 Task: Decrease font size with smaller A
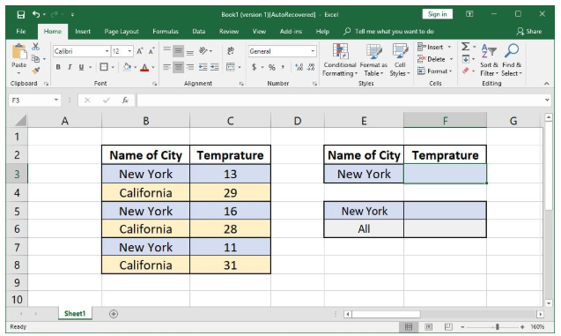pyautogui.click(x=151, y=51)
